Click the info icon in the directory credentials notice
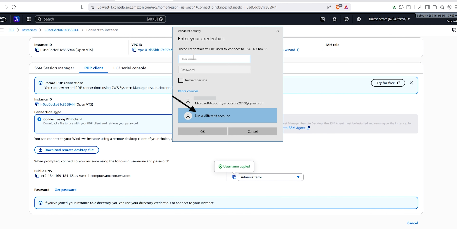The image size is (457, 229). pos(41,203)
